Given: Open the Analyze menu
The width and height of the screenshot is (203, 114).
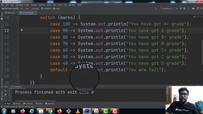Looking at the screenshot, I should pyautogui.click(x=34, y=5).
